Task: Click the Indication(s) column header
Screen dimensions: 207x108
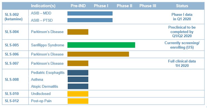Action: coord(43,6)
